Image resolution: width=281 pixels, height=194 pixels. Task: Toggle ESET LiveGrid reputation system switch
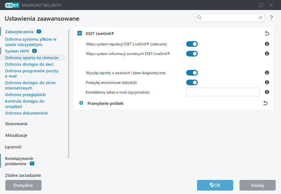click(x=192, y=44)
